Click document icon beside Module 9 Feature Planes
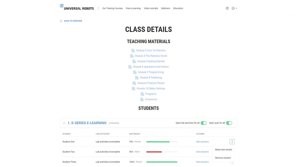Image resolution: width=297 pixels, height=167 pixels. [134, 83]
